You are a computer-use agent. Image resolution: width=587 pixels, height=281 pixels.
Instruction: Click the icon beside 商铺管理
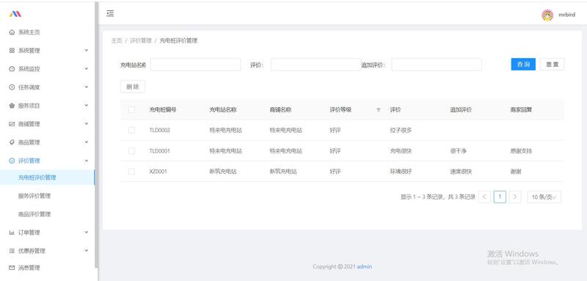12,124
